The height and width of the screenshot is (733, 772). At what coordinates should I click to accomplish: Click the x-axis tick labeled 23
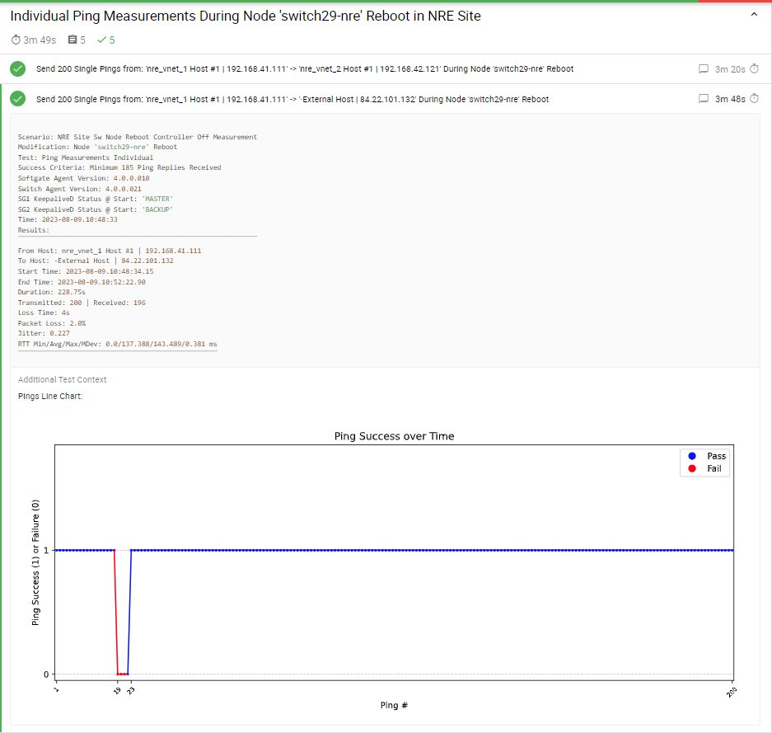(x=130, y=691)
